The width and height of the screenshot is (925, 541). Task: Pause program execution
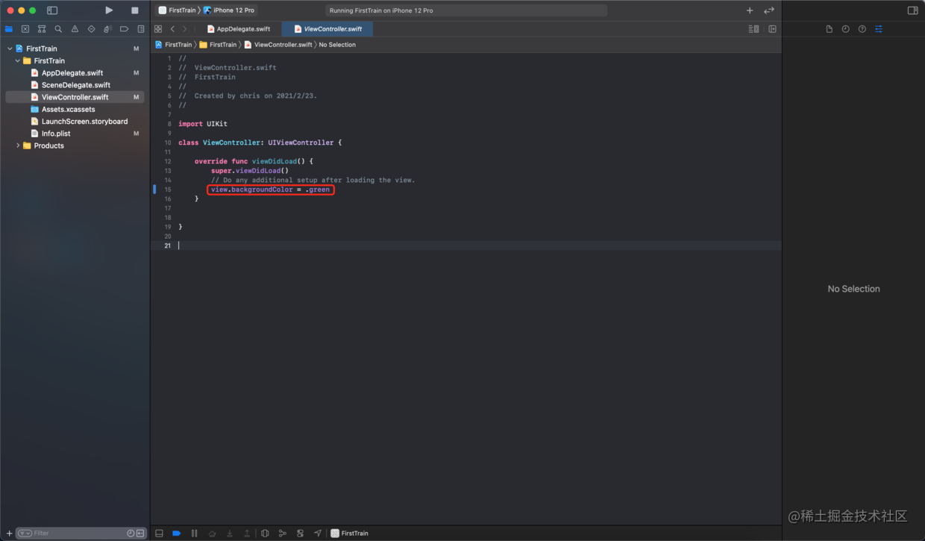point(194,534)
